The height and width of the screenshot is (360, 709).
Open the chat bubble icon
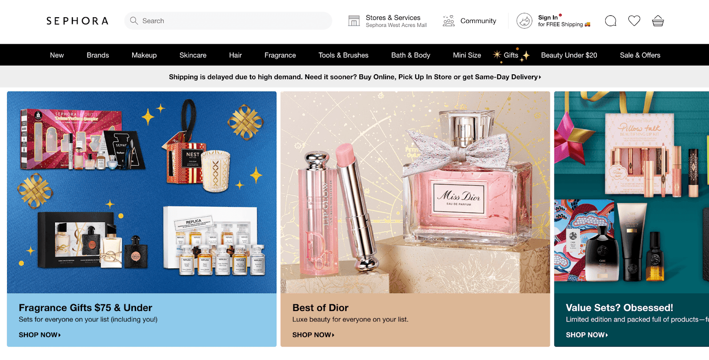click(x=611, y=21)
